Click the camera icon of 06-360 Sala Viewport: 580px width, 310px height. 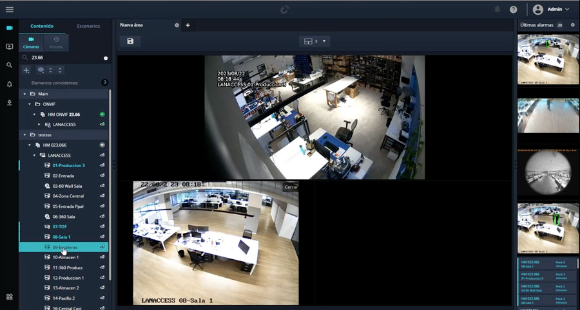tap(47, 217)
